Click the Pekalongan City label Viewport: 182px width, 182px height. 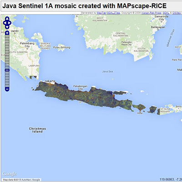pos(80,87)
